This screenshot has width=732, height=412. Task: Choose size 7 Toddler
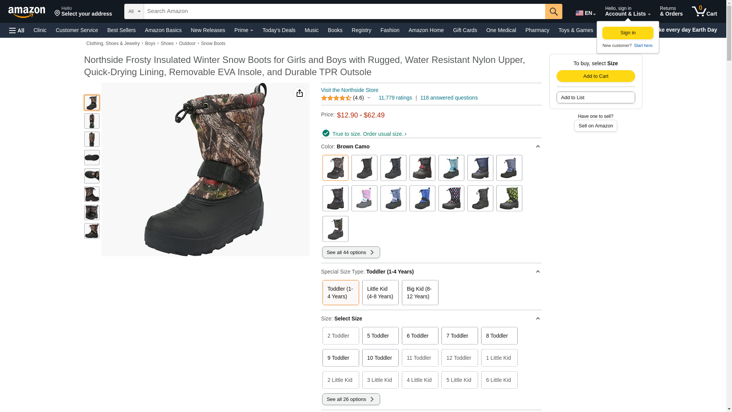click(459, 336)
